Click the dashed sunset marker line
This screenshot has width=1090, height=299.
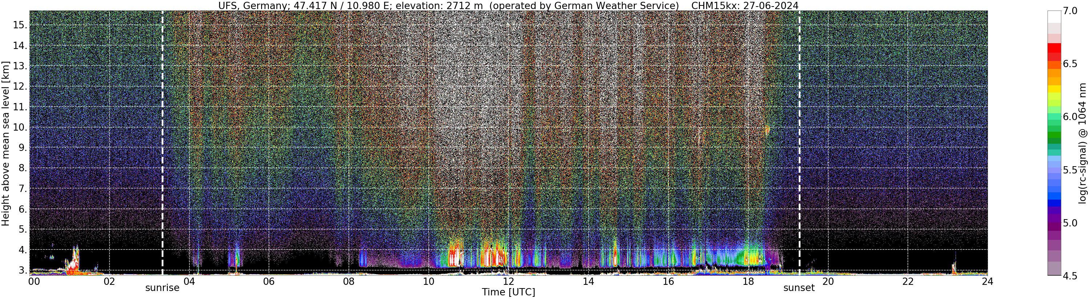coord(799,143)
